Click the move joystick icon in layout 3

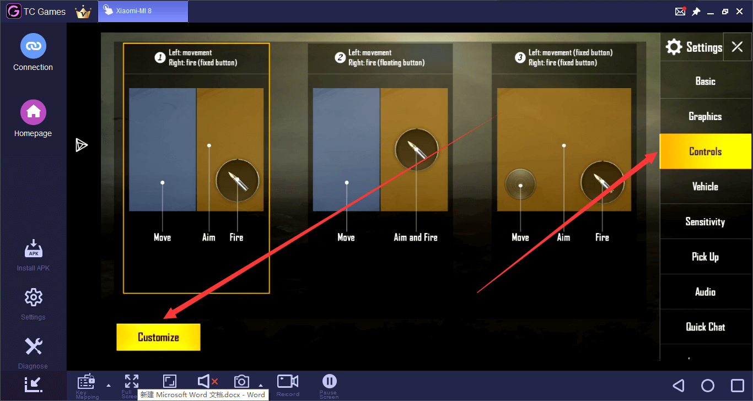pyautogui.click(x=520, y=185)
